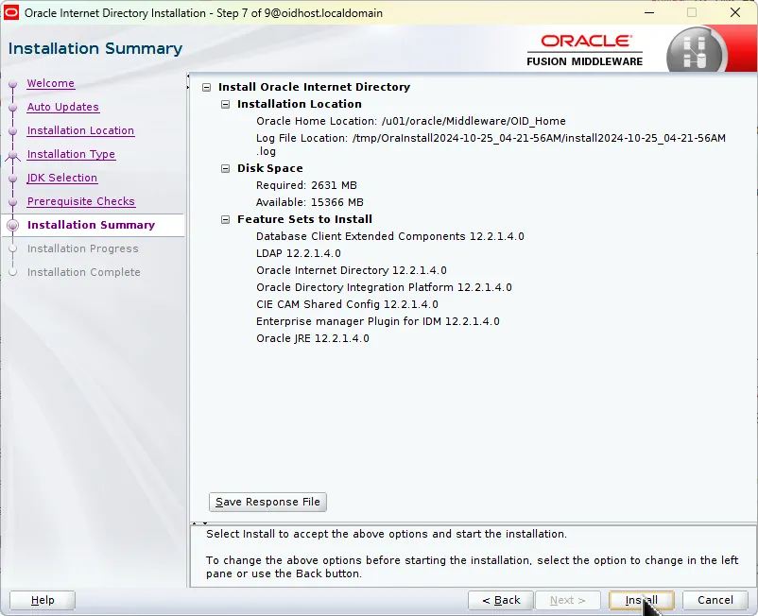Click the Prerequisite Checks step bullet icon
The width and height of the screenshot is (758, 616).
[x=13, y=202]
